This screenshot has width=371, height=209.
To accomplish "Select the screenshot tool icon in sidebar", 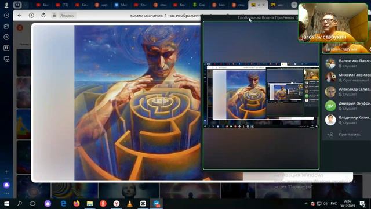I will pos(6,59).
